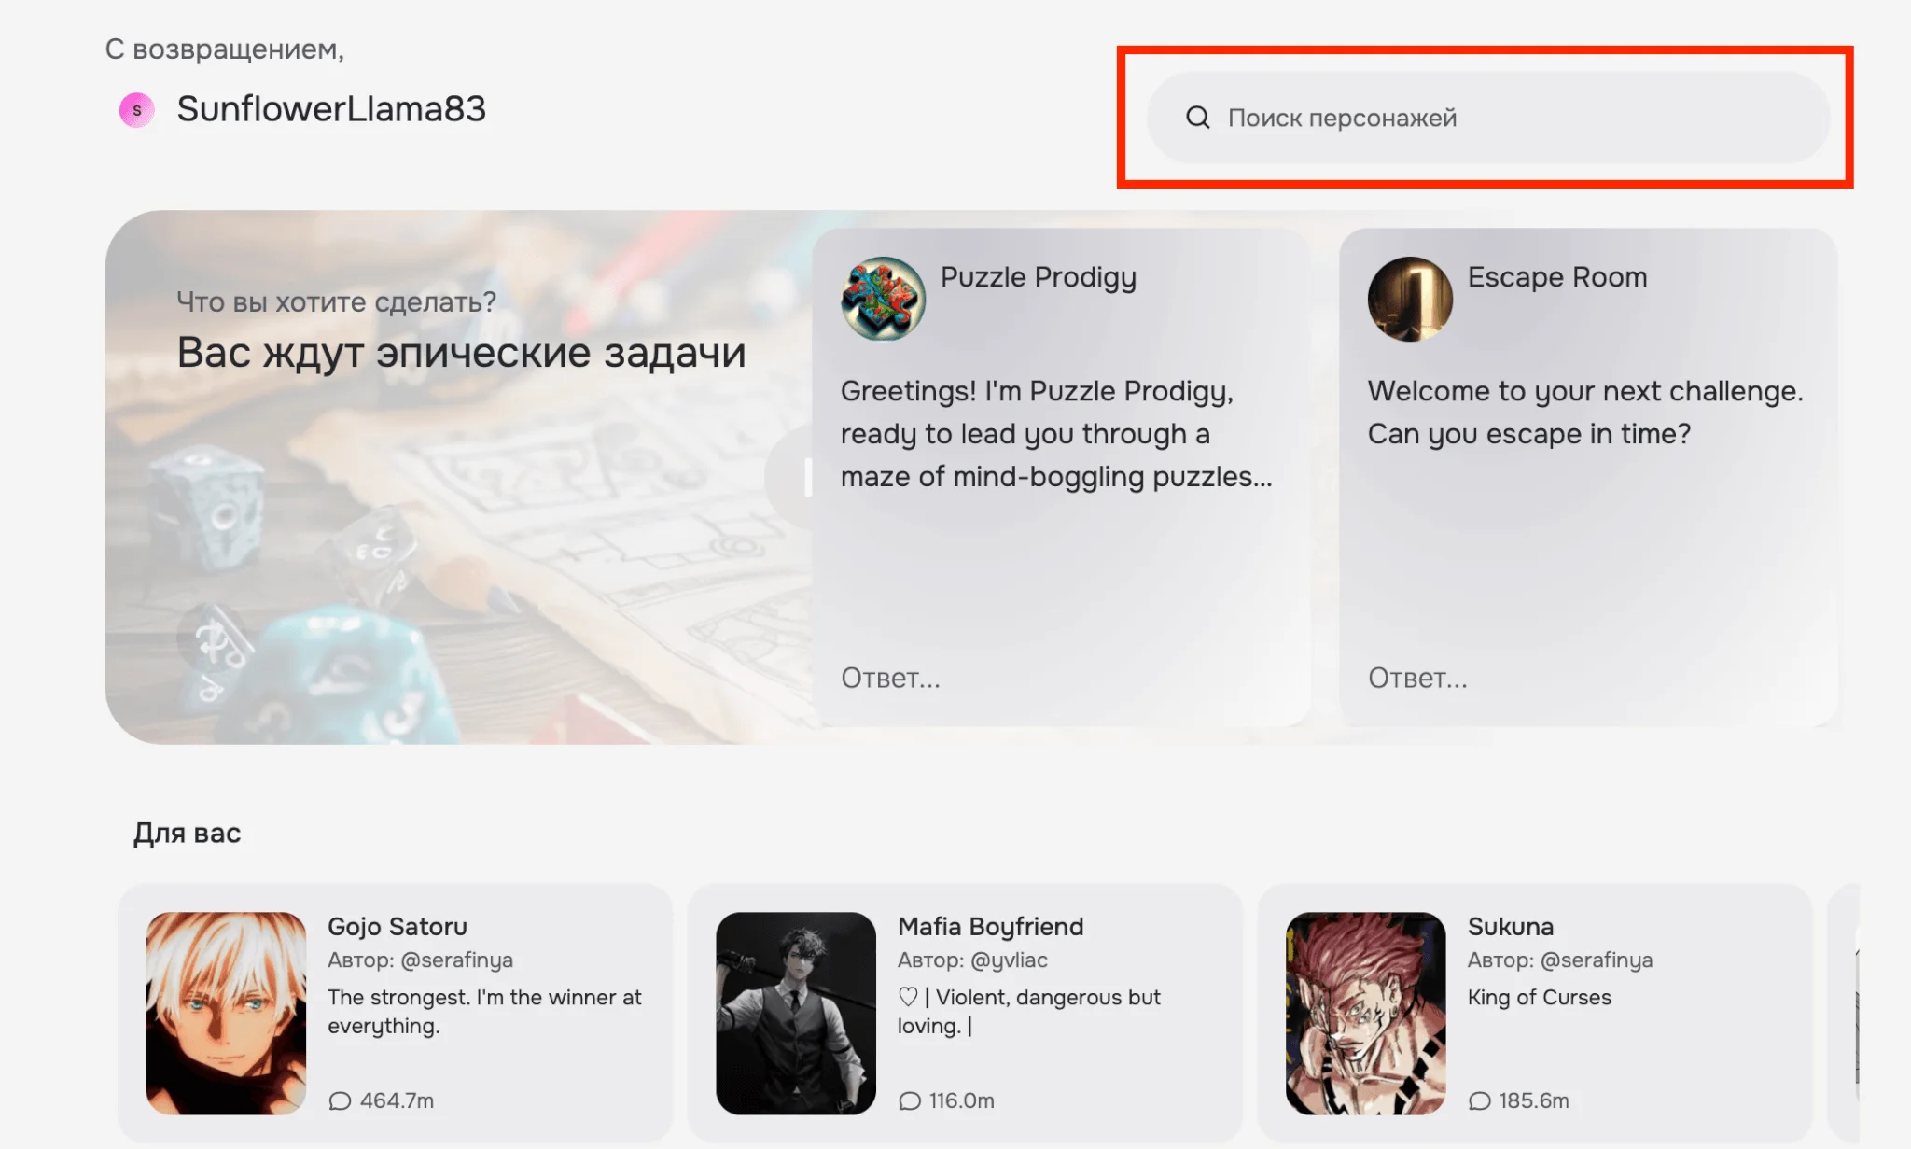
Task: Click the Gojo Satoru chat count icon
Action: coord(340,1100)
